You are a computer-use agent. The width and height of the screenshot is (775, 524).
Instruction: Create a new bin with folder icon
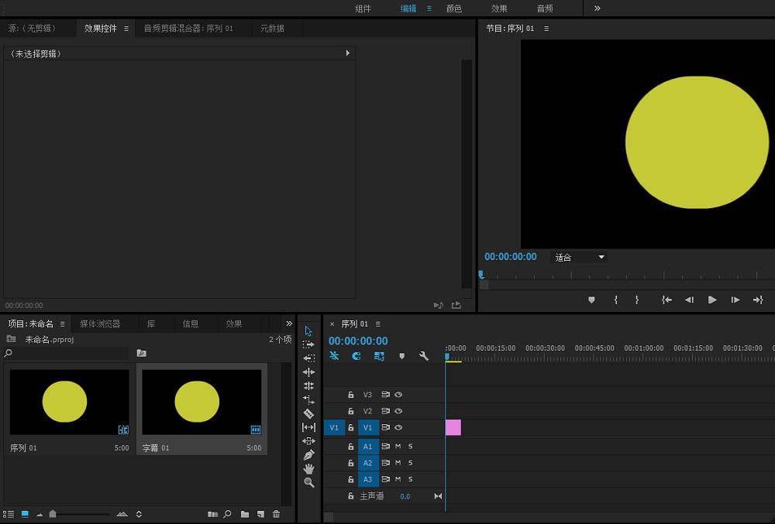point(245,514)
